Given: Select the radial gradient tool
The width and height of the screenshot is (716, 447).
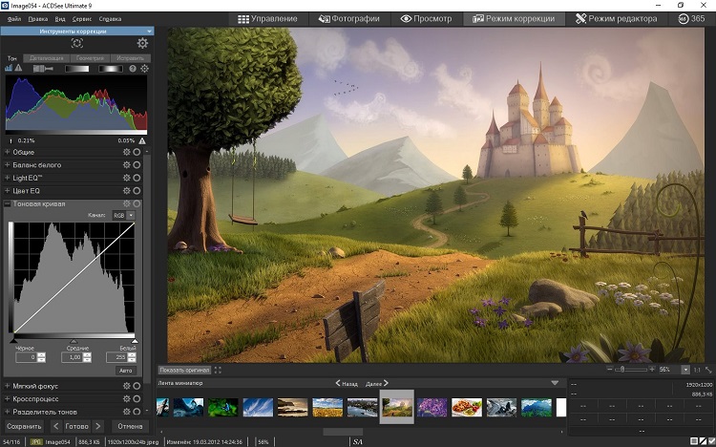Looking at the screenshot, I should click(111, 69).
